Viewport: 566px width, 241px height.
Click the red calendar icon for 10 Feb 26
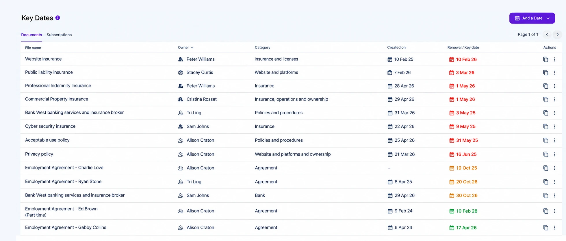tap(451, 59)
